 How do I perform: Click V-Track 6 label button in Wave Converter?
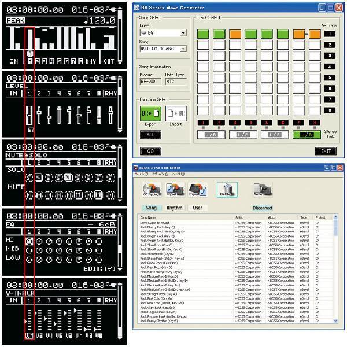(330, 88)
